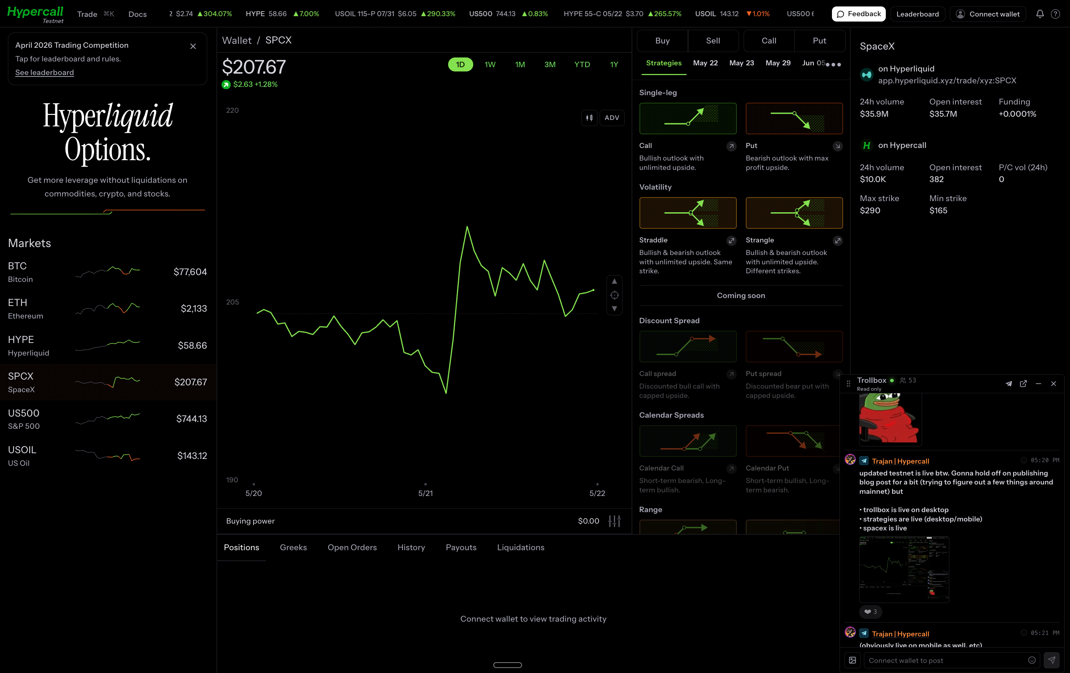The height and width of the screenshot is (673, 1070).
Task: Open the Leaderboard page
Action: point(918,14)
